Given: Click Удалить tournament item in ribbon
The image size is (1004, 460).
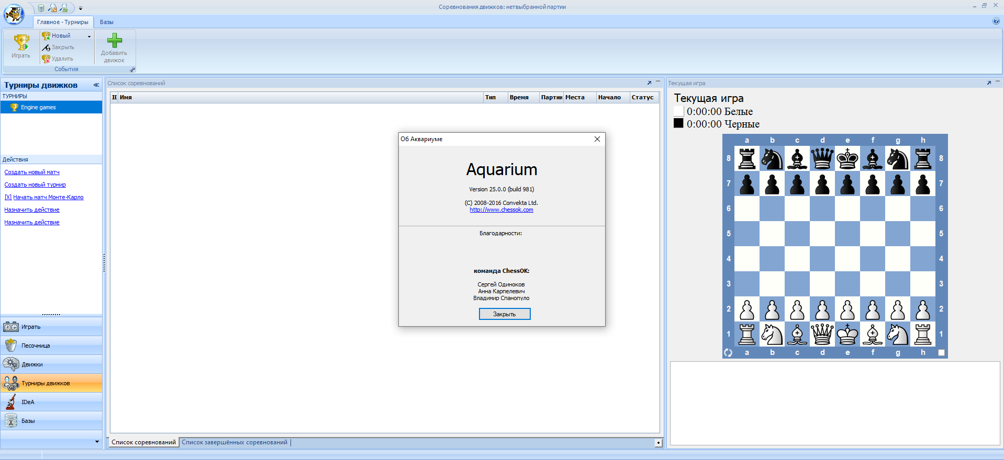Looking at the screenshot, I should [x=58, y=59].
